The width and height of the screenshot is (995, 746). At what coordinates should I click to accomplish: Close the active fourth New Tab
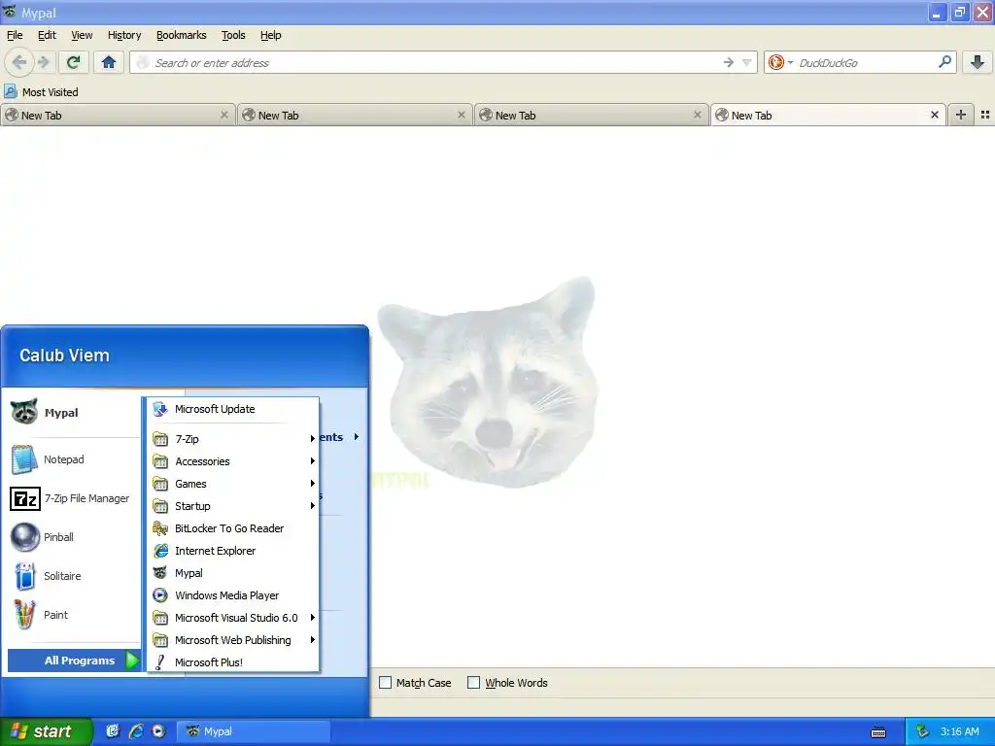click(x=934, y=115)
